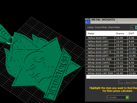The width and height of the screenshot is (137, 103).
Task: Click the Use Object Material button
Action: click(x=128, y=82)
